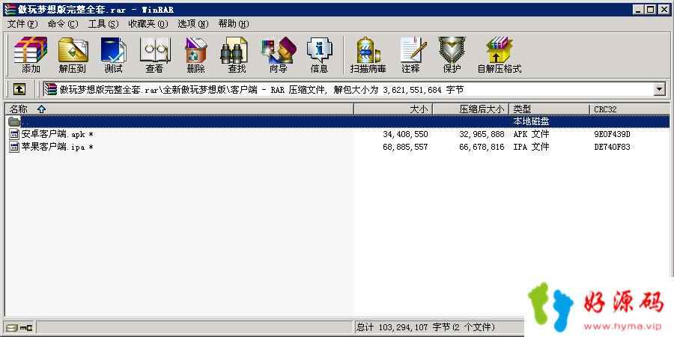Image resolution: width=674 pixels, height=337 pixels.
Task: Click the 保护 (Protect) shield icon
Action: 452,55
